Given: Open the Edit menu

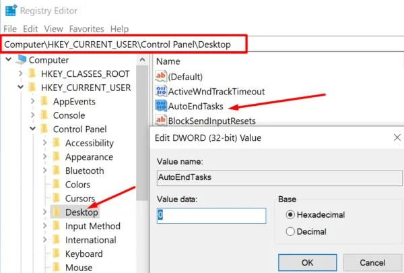Looking at the screenshot, I should pyautogui.click(x=30, y=28).
